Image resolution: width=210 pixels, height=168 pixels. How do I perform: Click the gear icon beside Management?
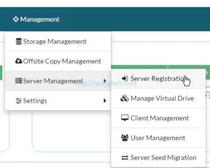(x=16, y=19)
